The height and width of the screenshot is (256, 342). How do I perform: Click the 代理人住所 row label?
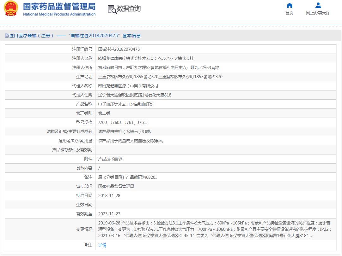[x=82, y=95]
